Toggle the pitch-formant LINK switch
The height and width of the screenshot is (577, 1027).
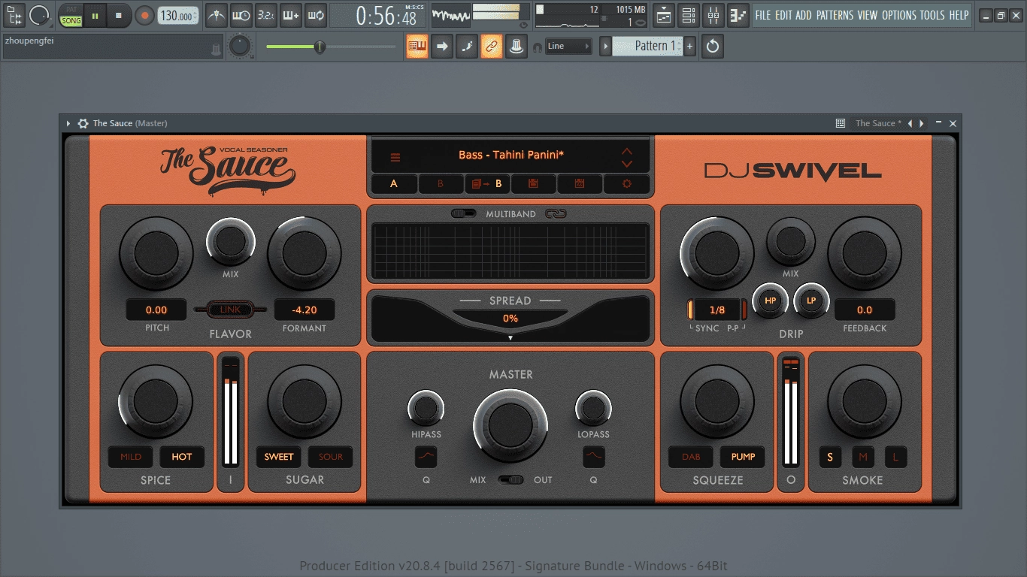coord(230,310)
